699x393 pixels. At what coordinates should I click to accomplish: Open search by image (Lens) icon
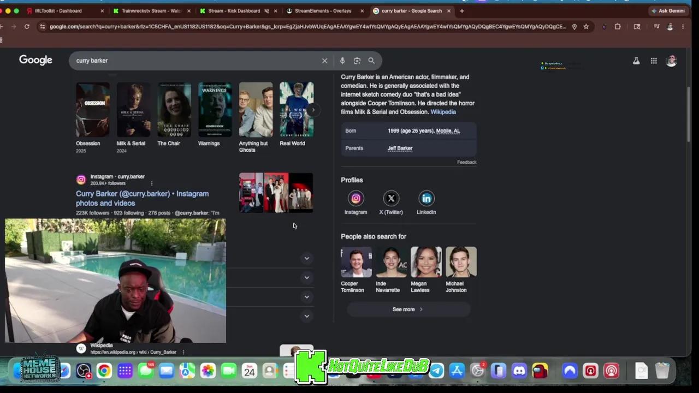tap(357, 61)
